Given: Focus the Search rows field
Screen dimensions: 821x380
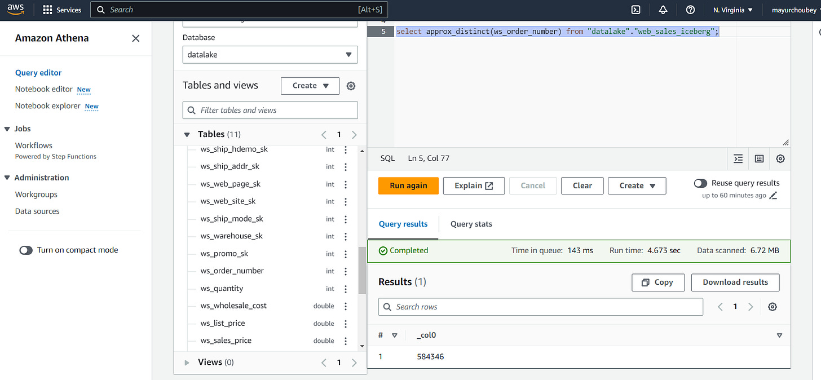Looking at the screenshot, I should coord(541,307).
